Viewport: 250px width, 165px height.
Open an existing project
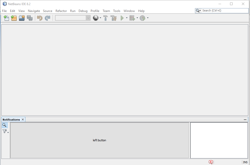[x=21, y=18]
